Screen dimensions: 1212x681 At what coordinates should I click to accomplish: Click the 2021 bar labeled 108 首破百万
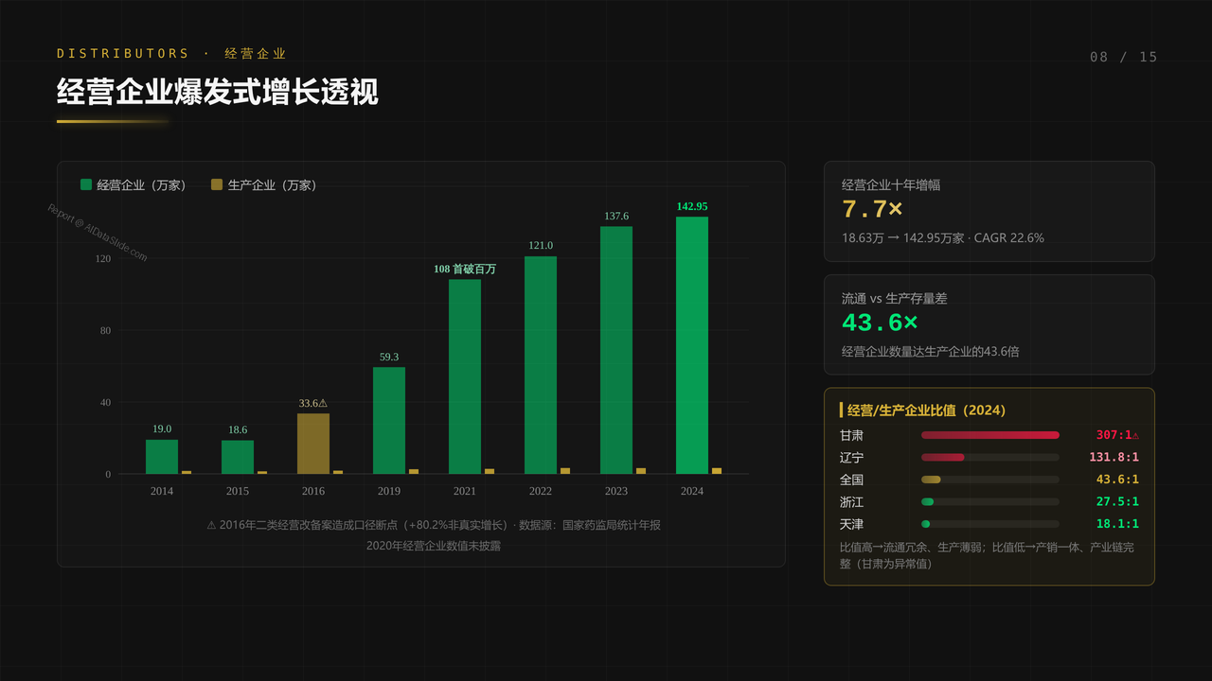pyautogui.click(x=465, y=376)
